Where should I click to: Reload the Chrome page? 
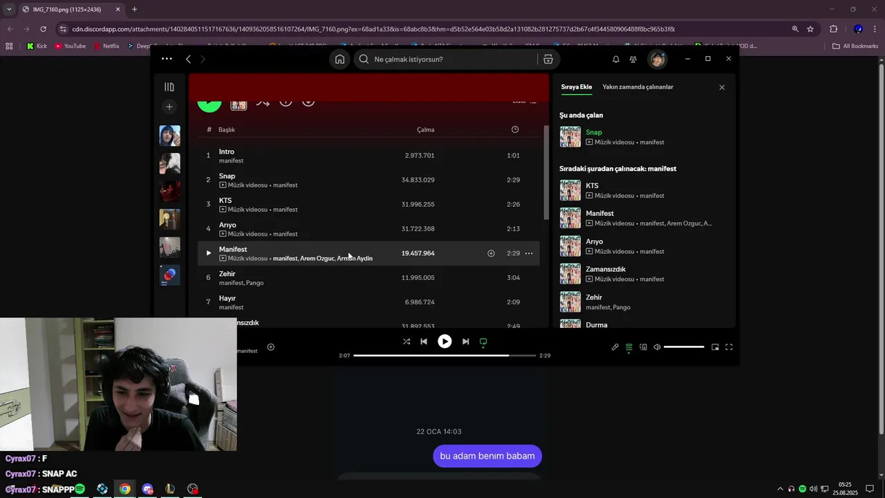pyautogui.click(x=43, y=29)
